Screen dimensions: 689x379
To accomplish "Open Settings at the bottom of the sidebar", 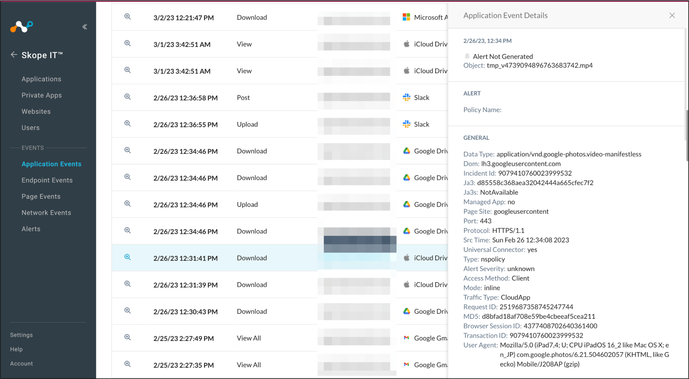I will pyautogui.click(x=21, y=335).
